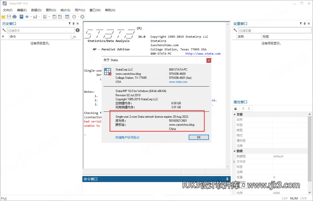Open the Data Editor (edit) icon

(x=55, y=17)
